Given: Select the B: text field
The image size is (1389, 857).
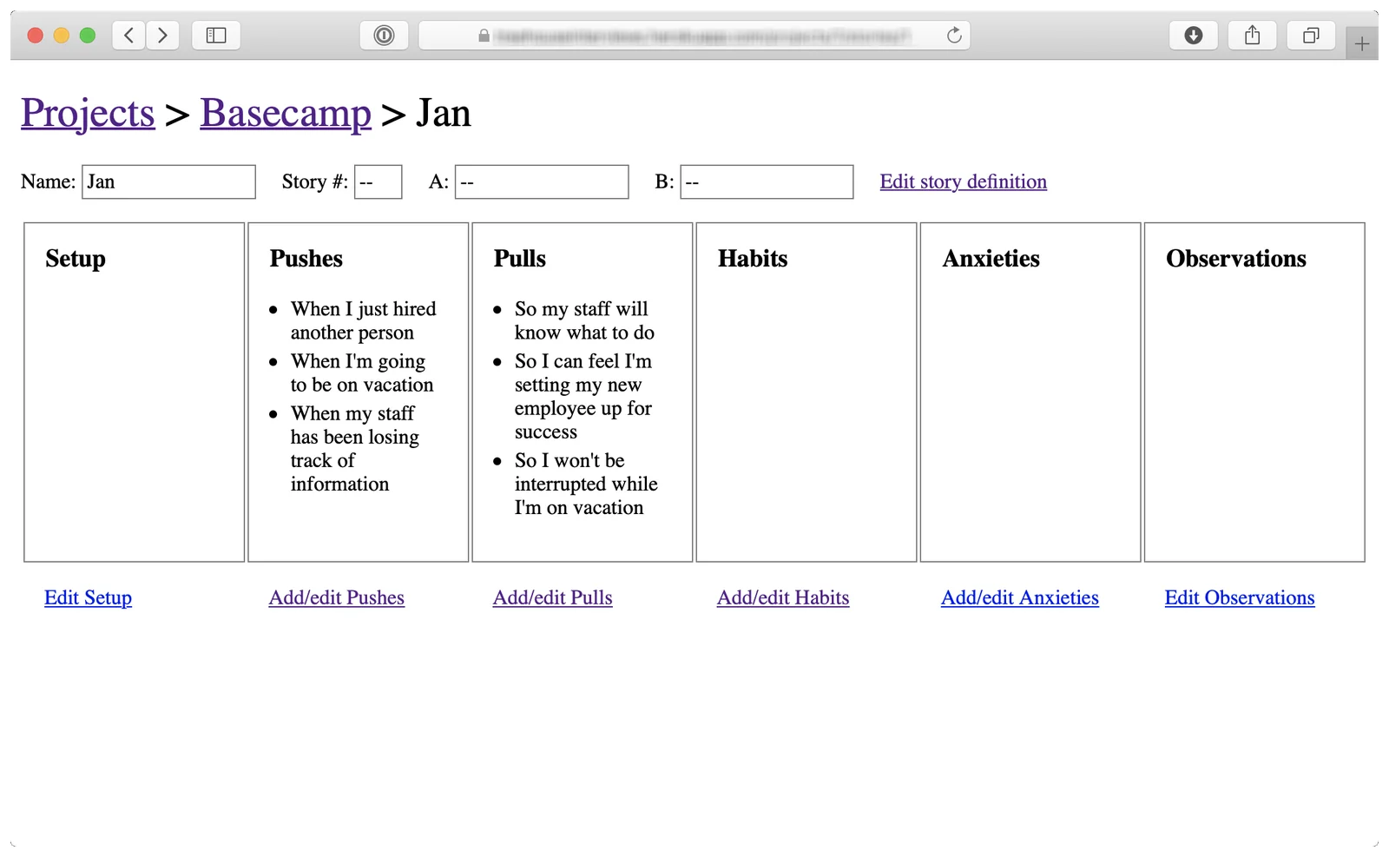Looking at the screenshot, I should point(767,181).
